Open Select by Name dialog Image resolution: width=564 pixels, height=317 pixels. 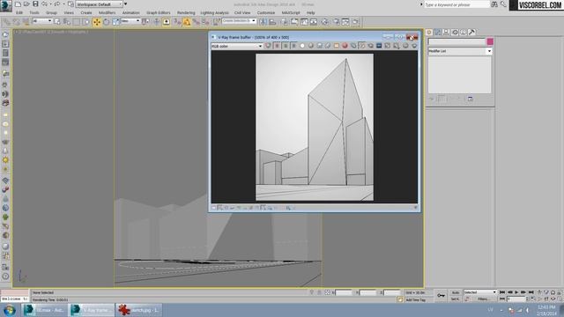67,22
